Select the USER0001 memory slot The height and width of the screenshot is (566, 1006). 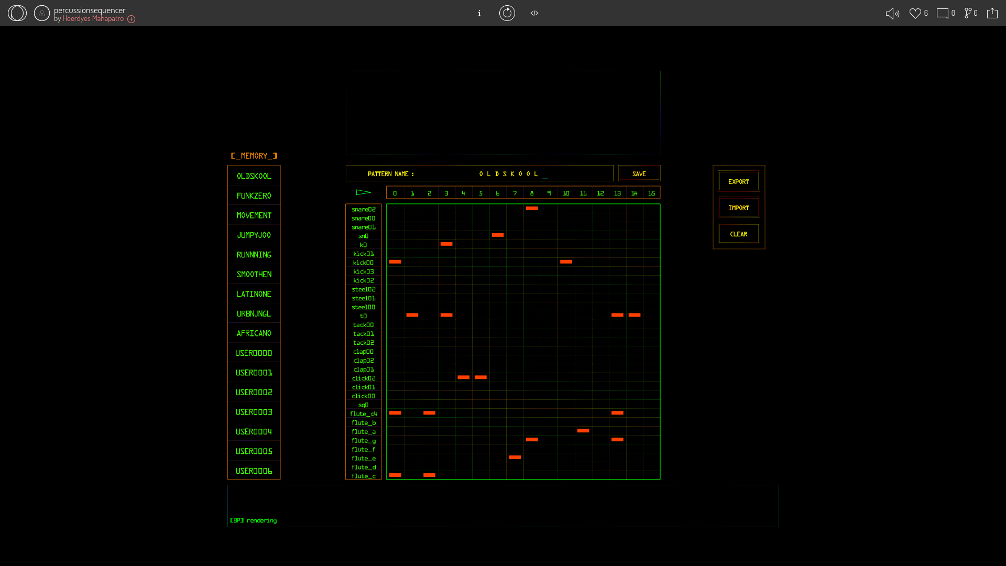tap(254, 373)
